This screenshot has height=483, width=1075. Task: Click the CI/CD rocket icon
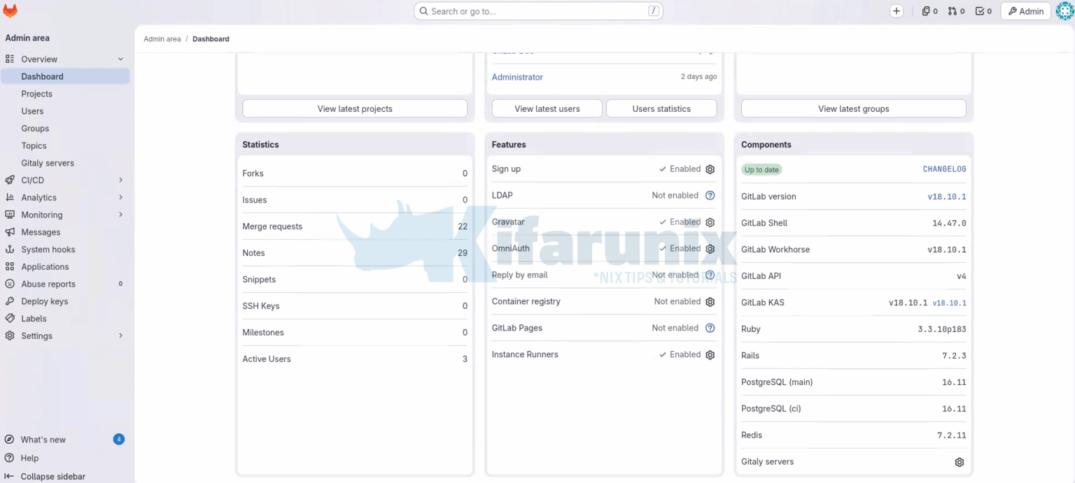tap(10, 180)
